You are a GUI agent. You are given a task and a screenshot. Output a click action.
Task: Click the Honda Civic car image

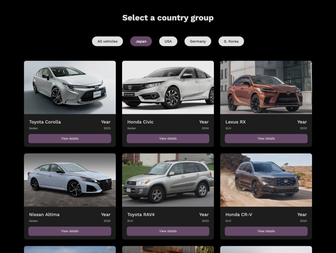click(168, 87)
